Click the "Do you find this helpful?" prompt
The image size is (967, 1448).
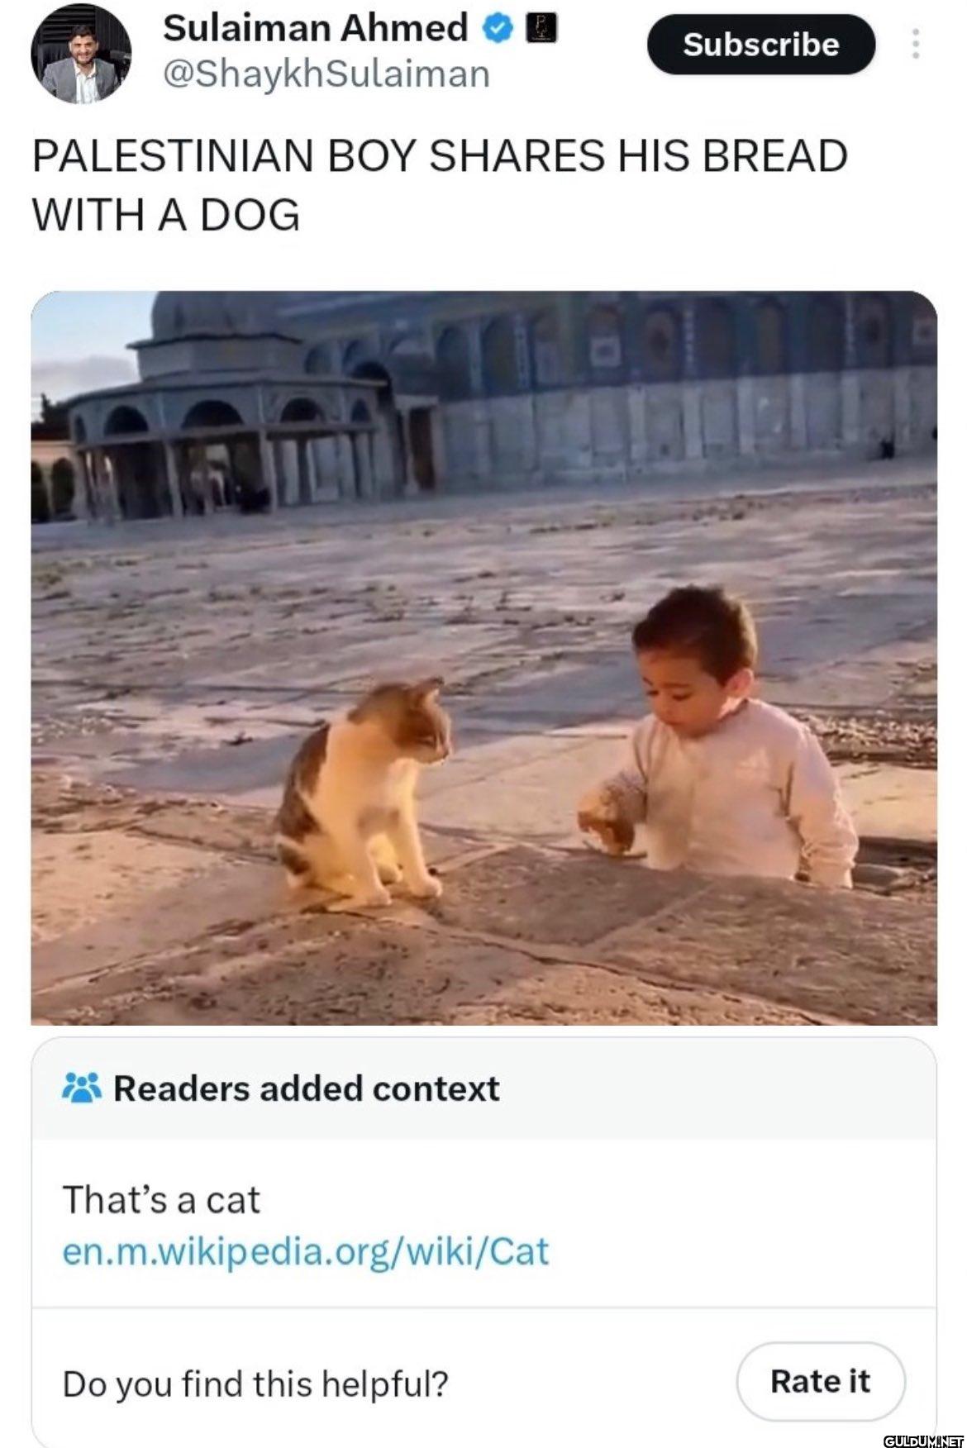(x=255, y=1383)
